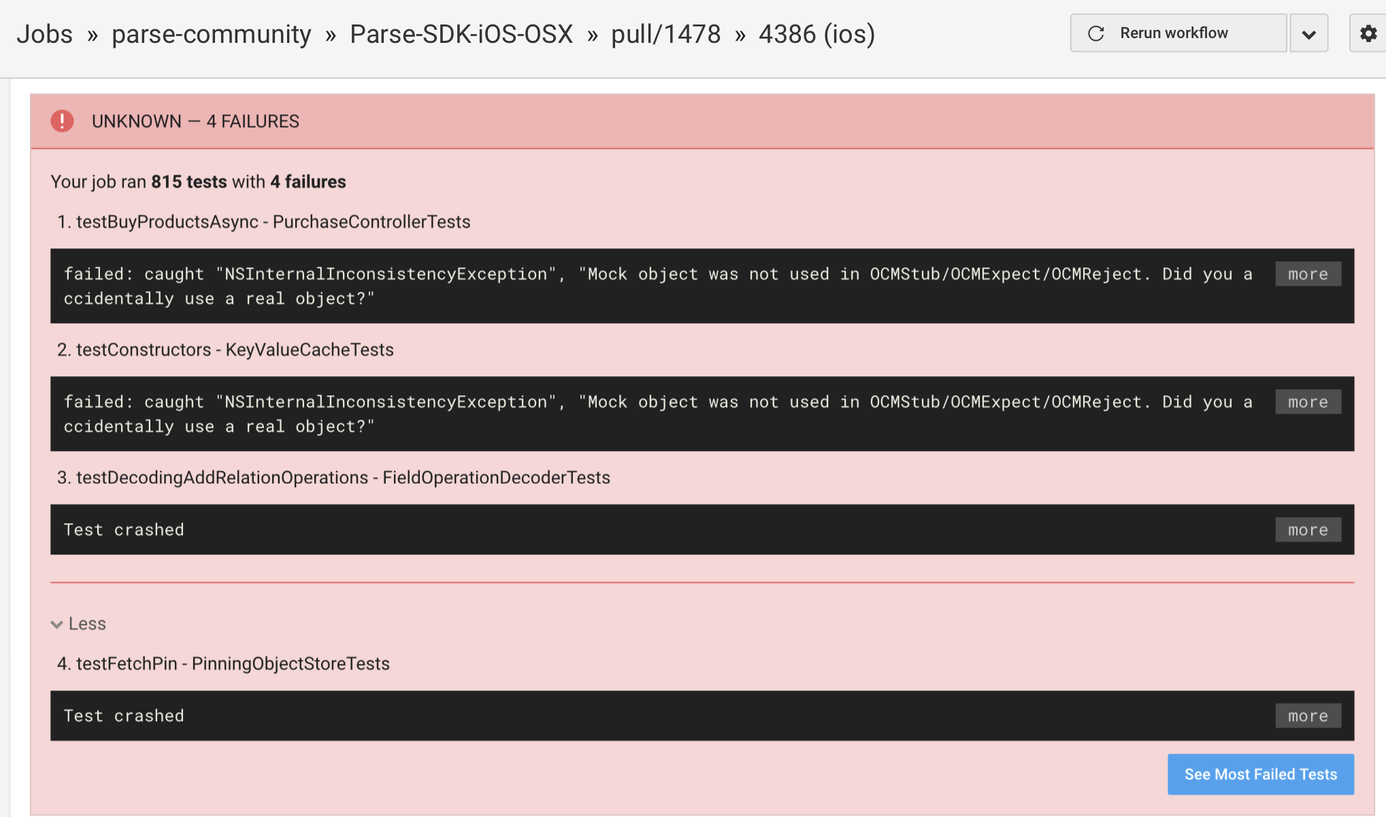Click the testConstructors KeyValueCacheTests title
The height and width of the screenshot is (817, 1386).
click(x=234, y=350)
